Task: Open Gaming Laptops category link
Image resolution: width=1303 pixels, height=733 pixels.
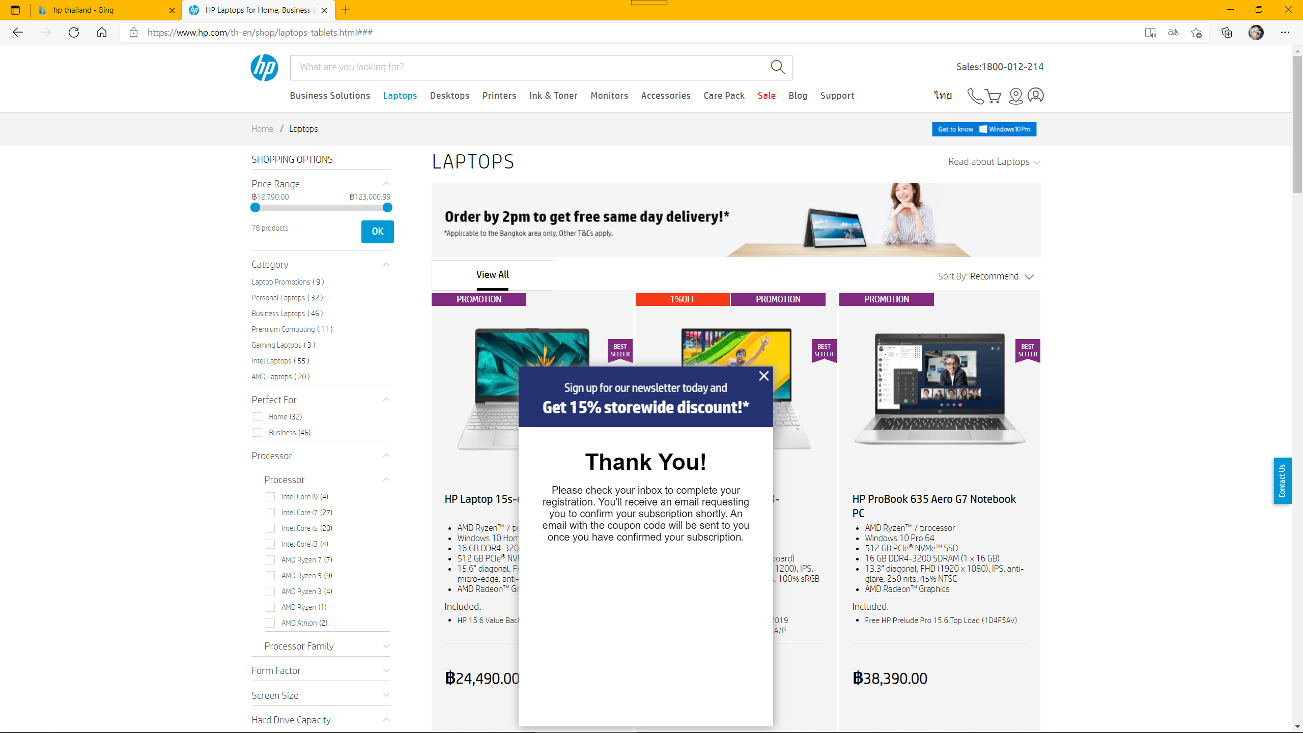Action: click(x=284, y=345)
